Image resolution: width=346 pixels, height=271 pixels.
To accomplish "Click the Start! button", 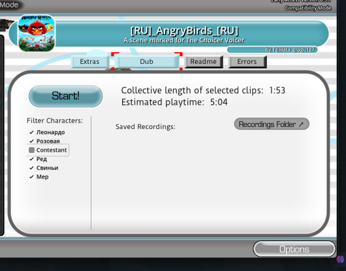I will click(x=65, y=96).
